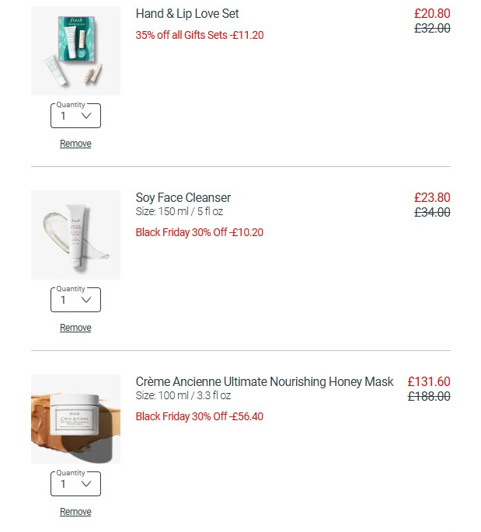Open the Crème Ancienne Honey Mask image
The height and width of the screenshot is (532, 481).
coord(75,419)
